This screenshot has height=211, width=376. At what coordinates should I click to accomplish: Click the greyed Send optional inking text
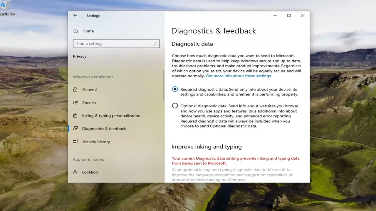point(232,175)
